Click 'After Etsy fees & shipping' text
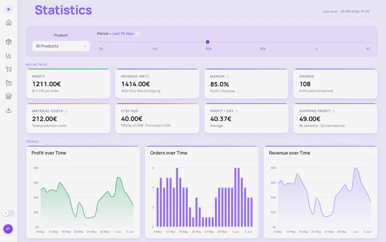The image size is (386, 242). [x=140, y=91]
